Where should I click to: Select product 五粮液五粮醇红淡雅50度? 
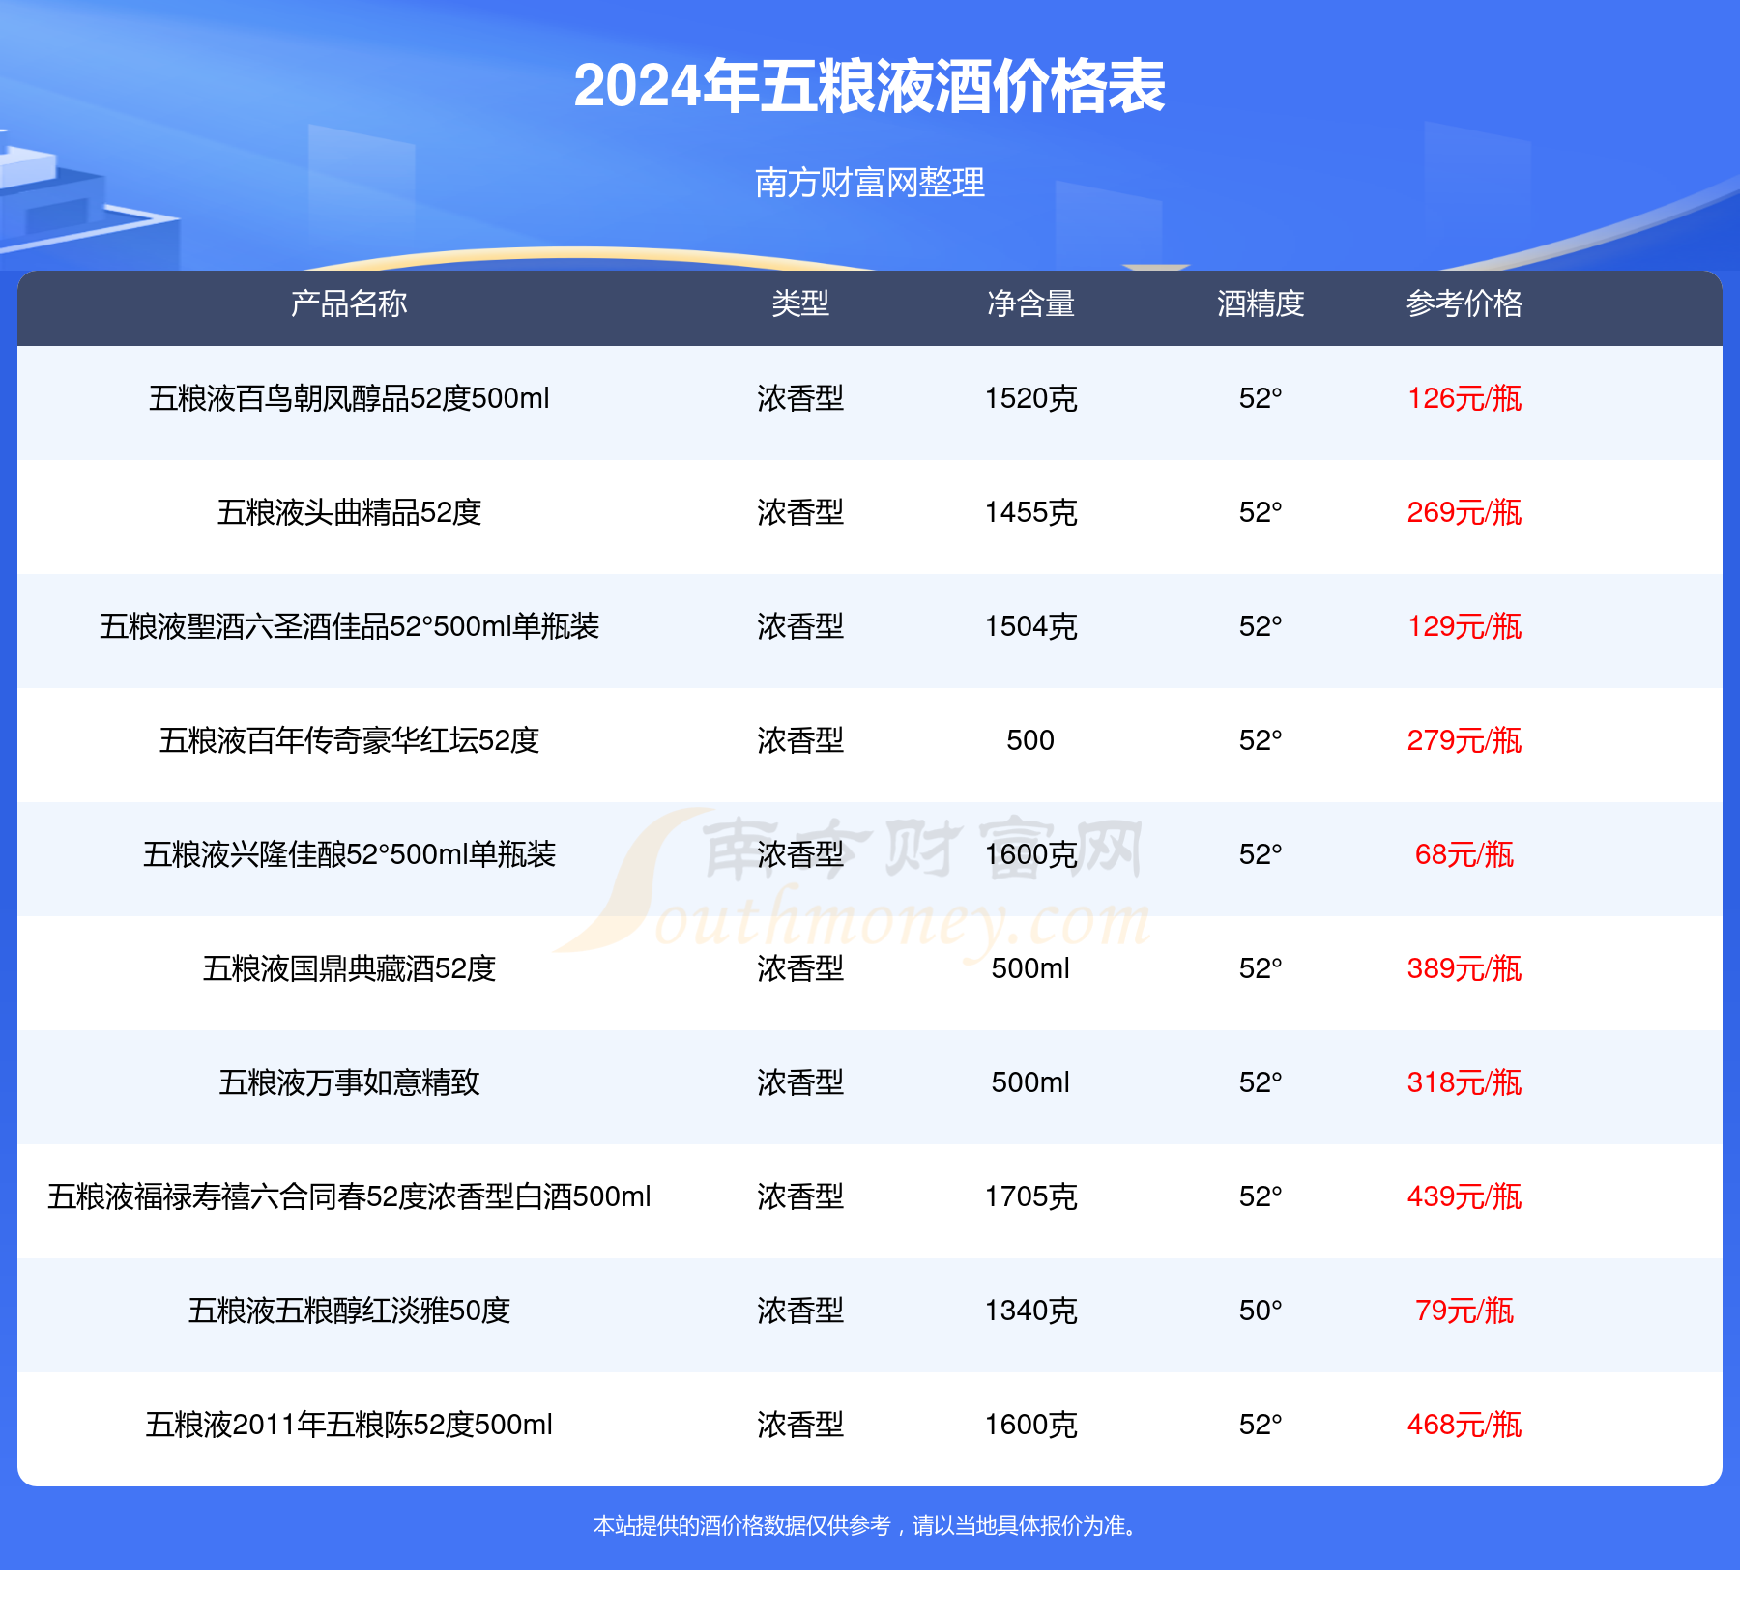pos(349,1311)
